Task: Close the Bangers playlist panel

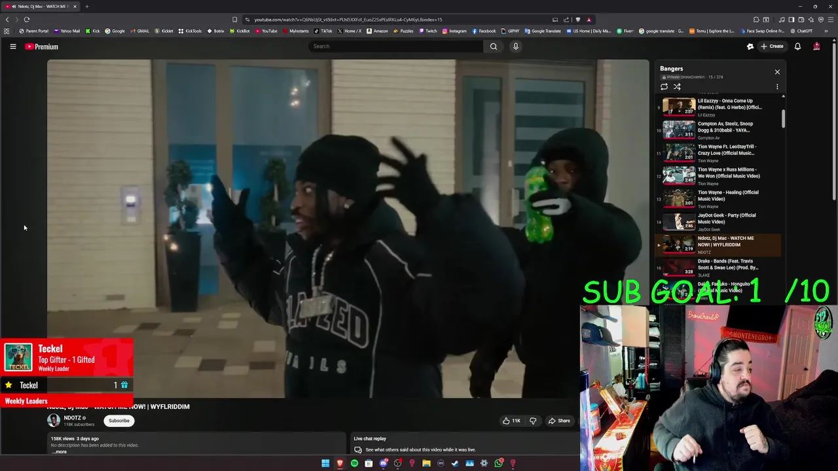Action: coord(777,72)
